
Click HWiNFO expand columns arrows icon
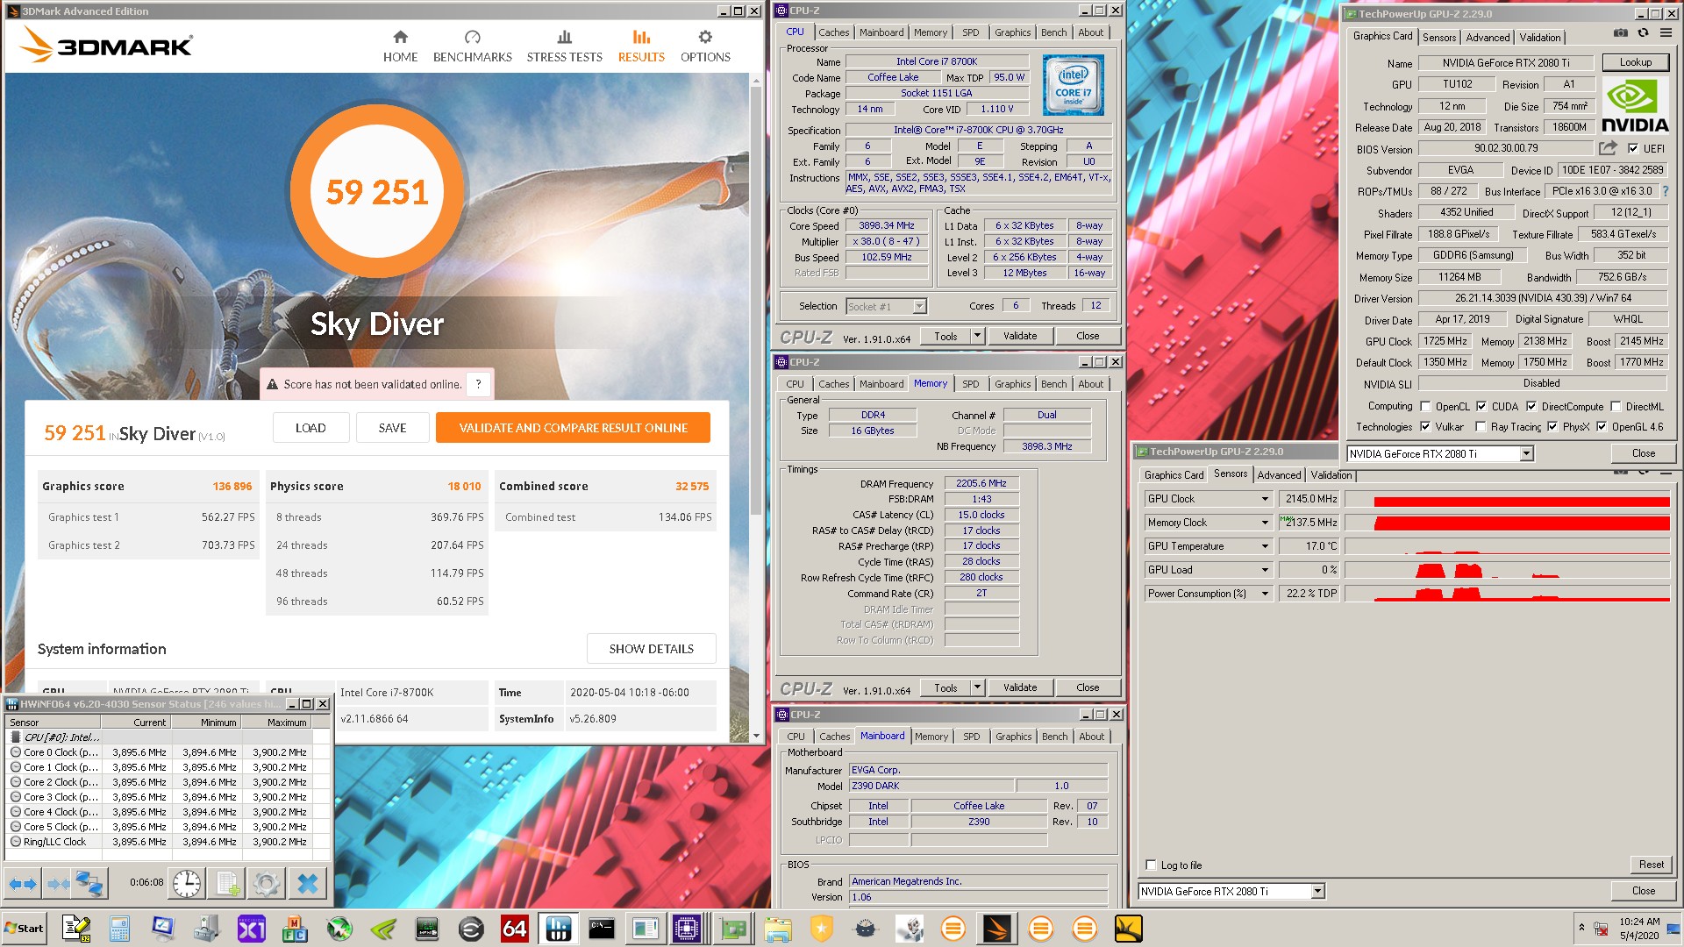[23, 884]
